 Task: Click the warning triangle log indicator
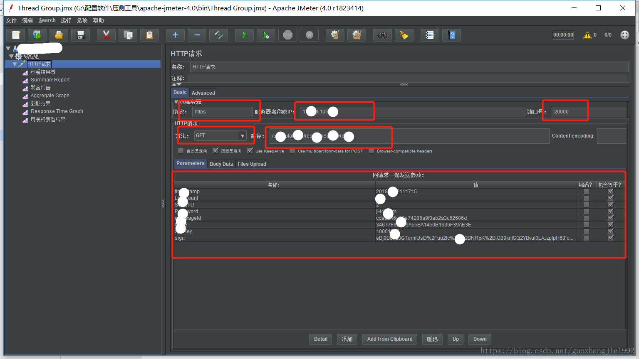587,35
